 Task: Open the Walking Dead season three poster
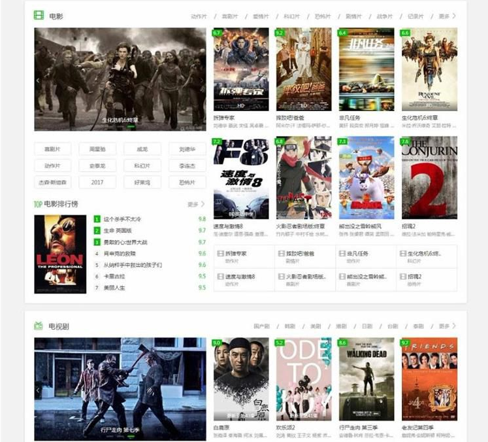pos(366,379)
